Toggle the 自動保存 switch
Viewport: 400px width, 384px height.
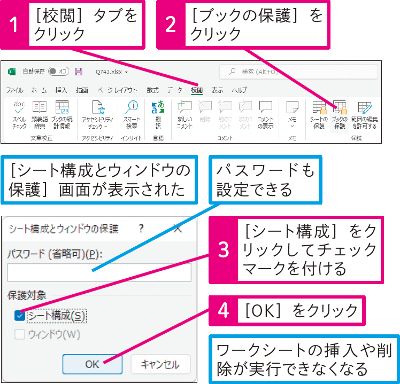pyautogui.click(x=59, y=72)
